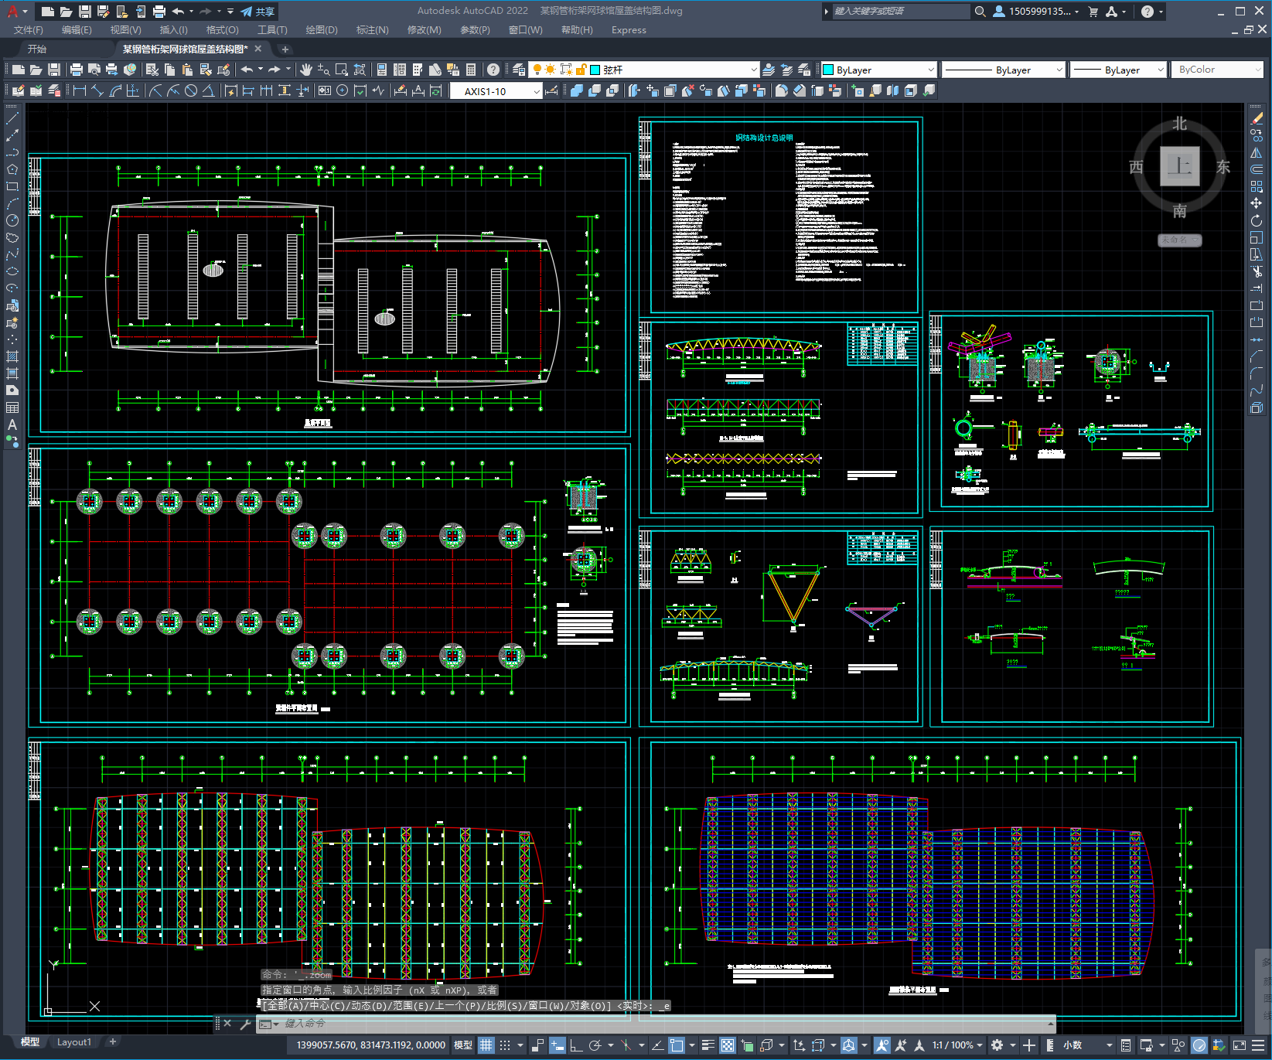Click the Plot printer icon in toolbar
This screenshot has height=1060, width=1272.
(x=77, y=70)
